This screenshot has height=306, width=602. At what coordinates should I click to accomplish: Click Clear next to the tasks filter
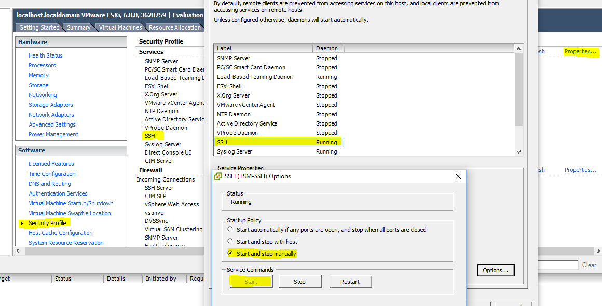click(x=589, y=265)
